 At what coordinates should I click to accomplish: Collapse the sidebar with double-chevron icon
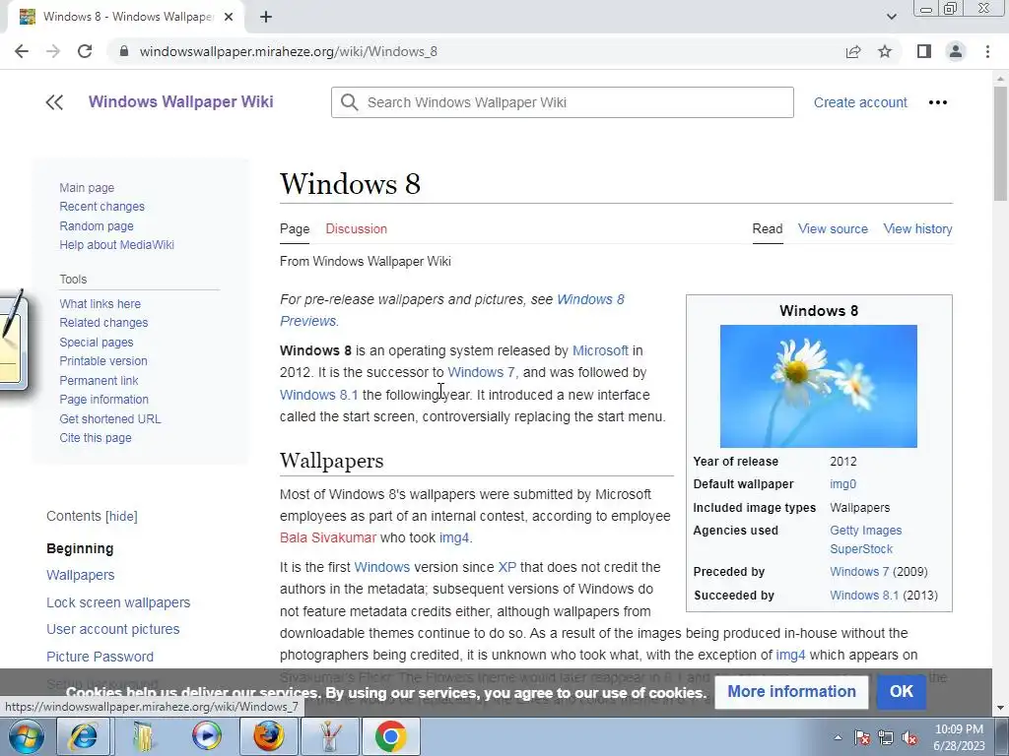[x=54, y=102]
